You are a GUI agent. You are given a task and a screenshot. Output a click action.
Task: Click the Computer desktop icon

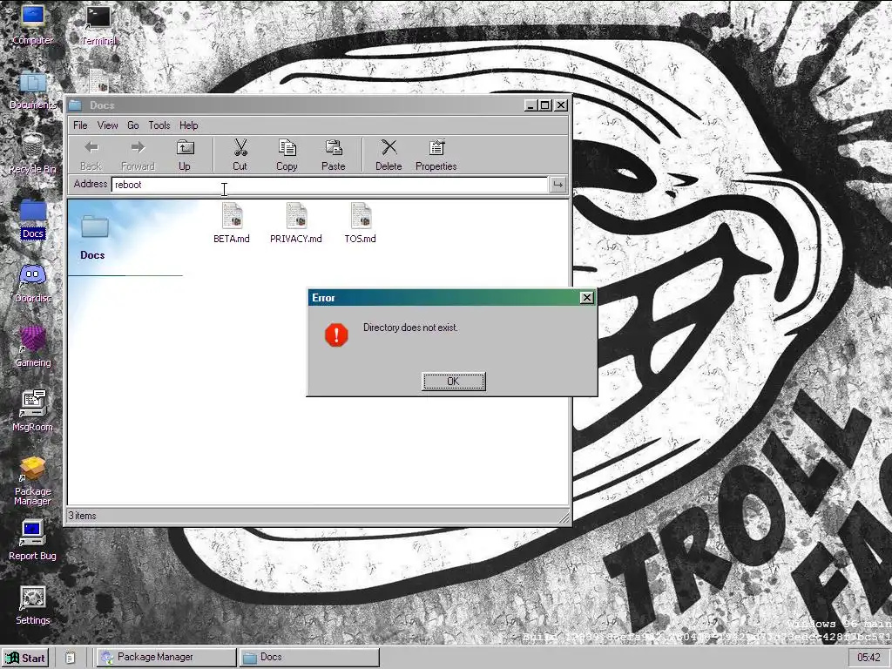tap(33, 25)
